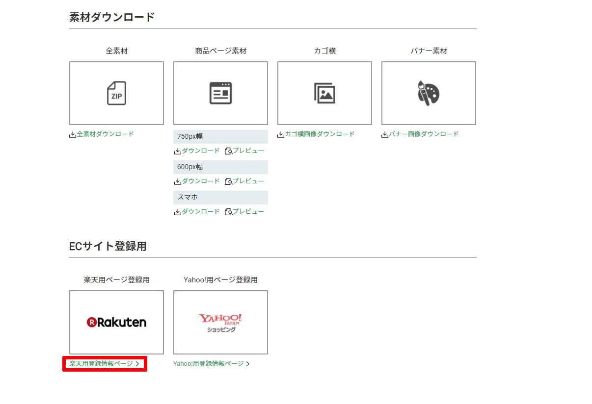Click the Yahoo! Japan Shopping logo thumbnail
The width and height of the screenshot is (592, 404).
pos(220,322)
